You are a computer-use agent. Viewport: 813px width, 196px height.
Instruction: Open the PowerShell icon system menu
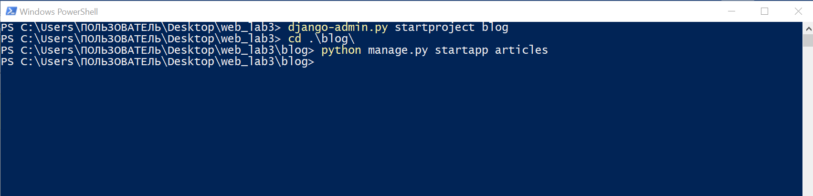[11, 11]
